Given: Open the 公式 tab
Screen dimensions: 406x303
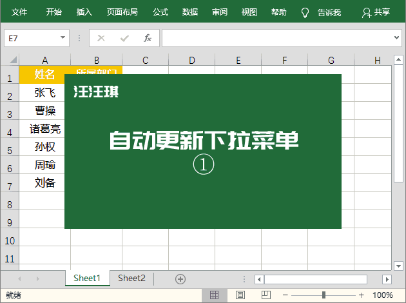Looking at the screenshot, I should pos(160,12).
